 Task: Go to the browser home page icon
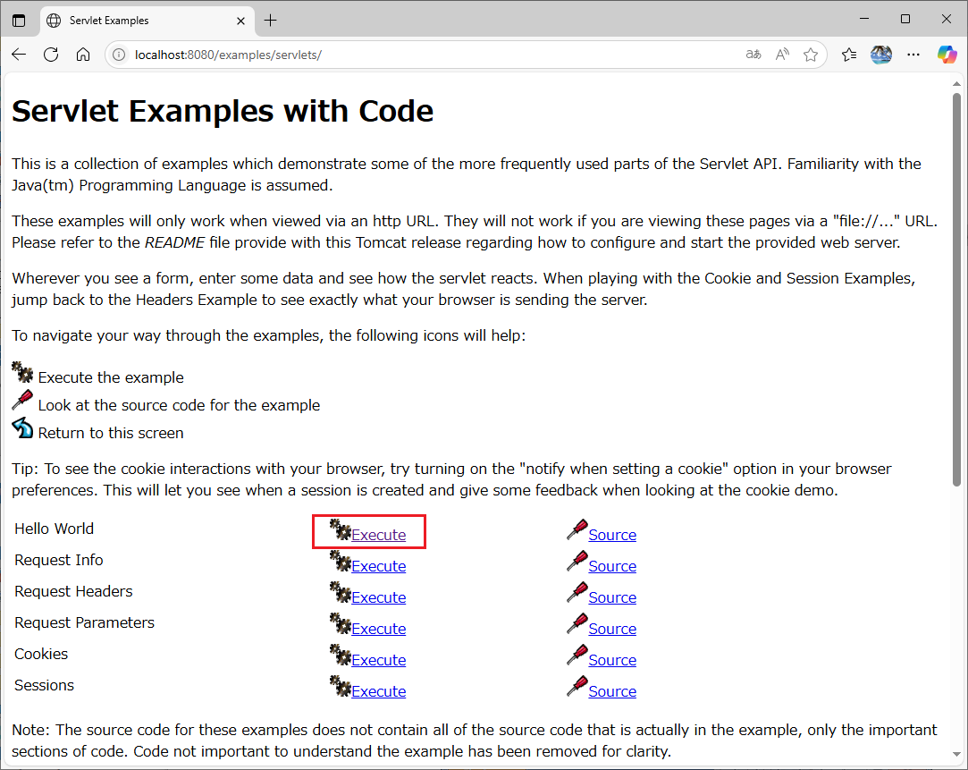83,55
